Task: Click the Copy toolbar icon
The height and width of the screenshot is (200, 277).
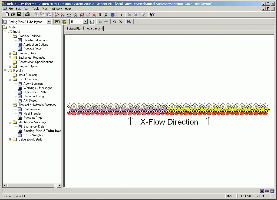Action: pyautogui.click(x=42, y=15)
